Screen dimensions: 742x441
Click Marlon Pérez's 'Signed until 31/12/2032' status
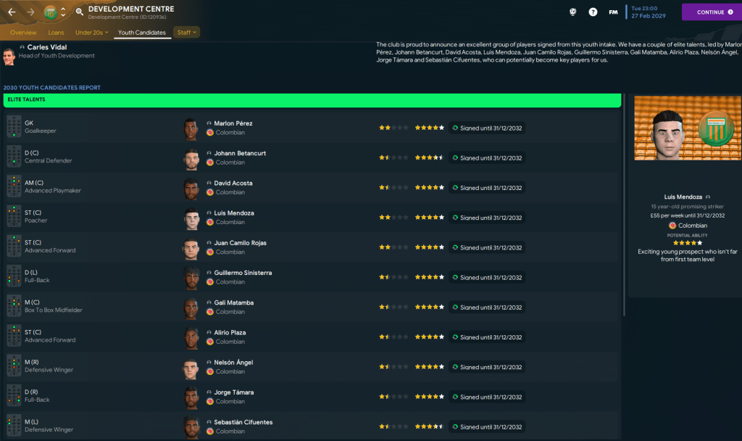point(487,128)
